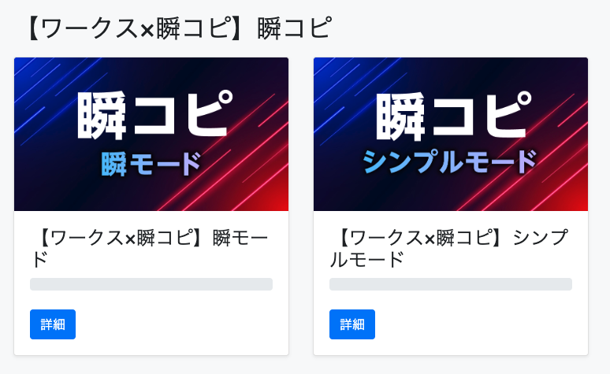Open the 瞬モード banner image
This screenshot has height=374, width=610.
[x=151, y=134]
